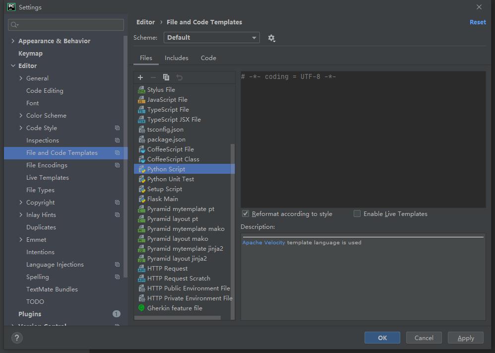Click the Inspections project-level icon
This screenshot has width=495, height=353.
point(117,141)
